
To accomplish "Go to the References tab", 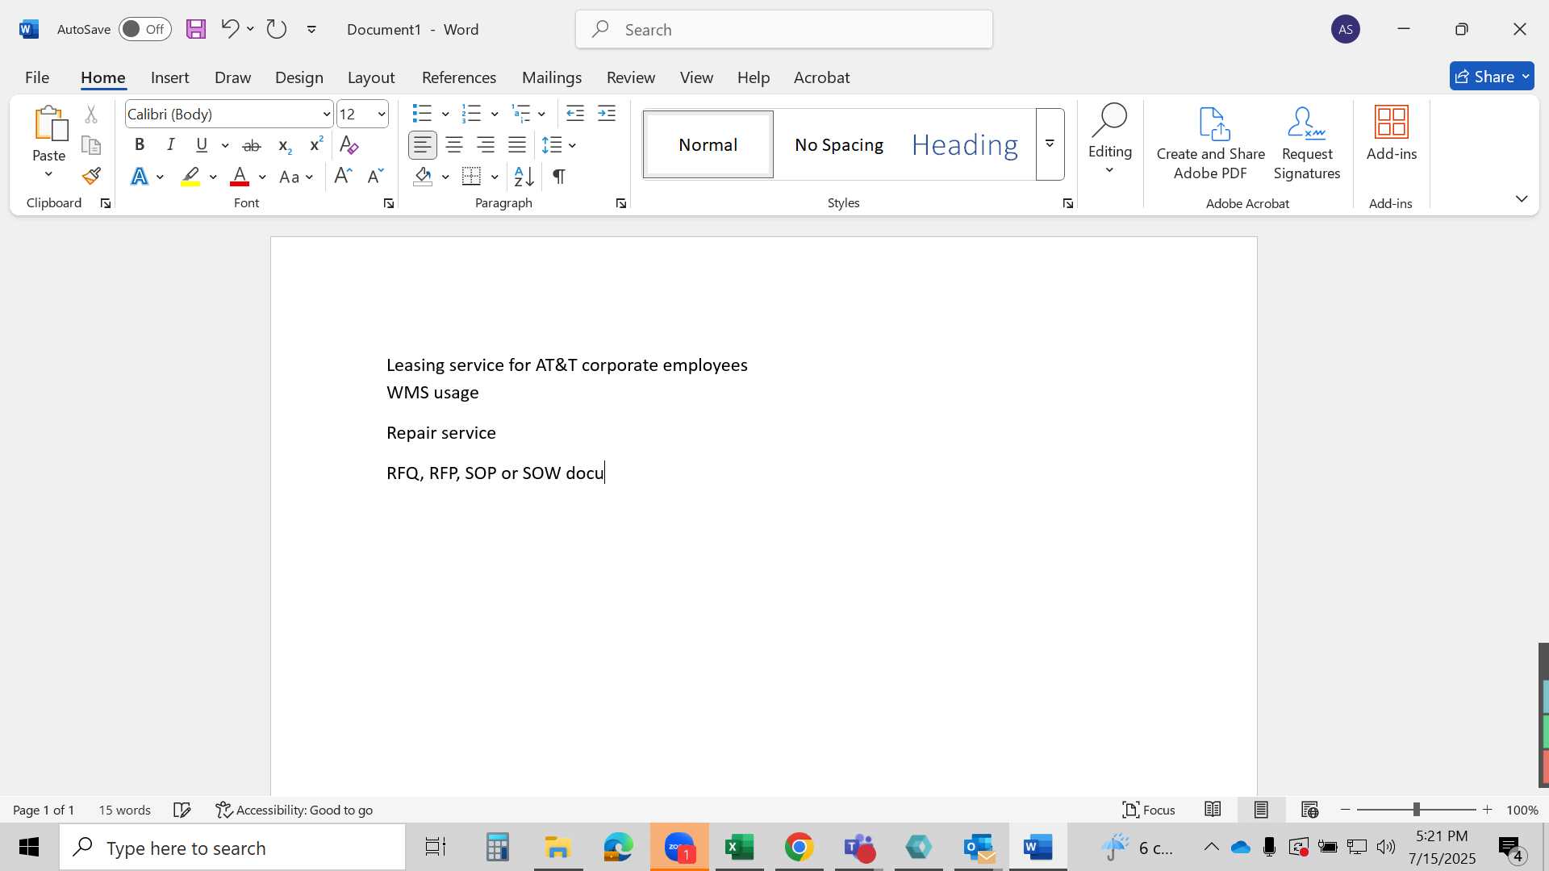I will [459, 77].
